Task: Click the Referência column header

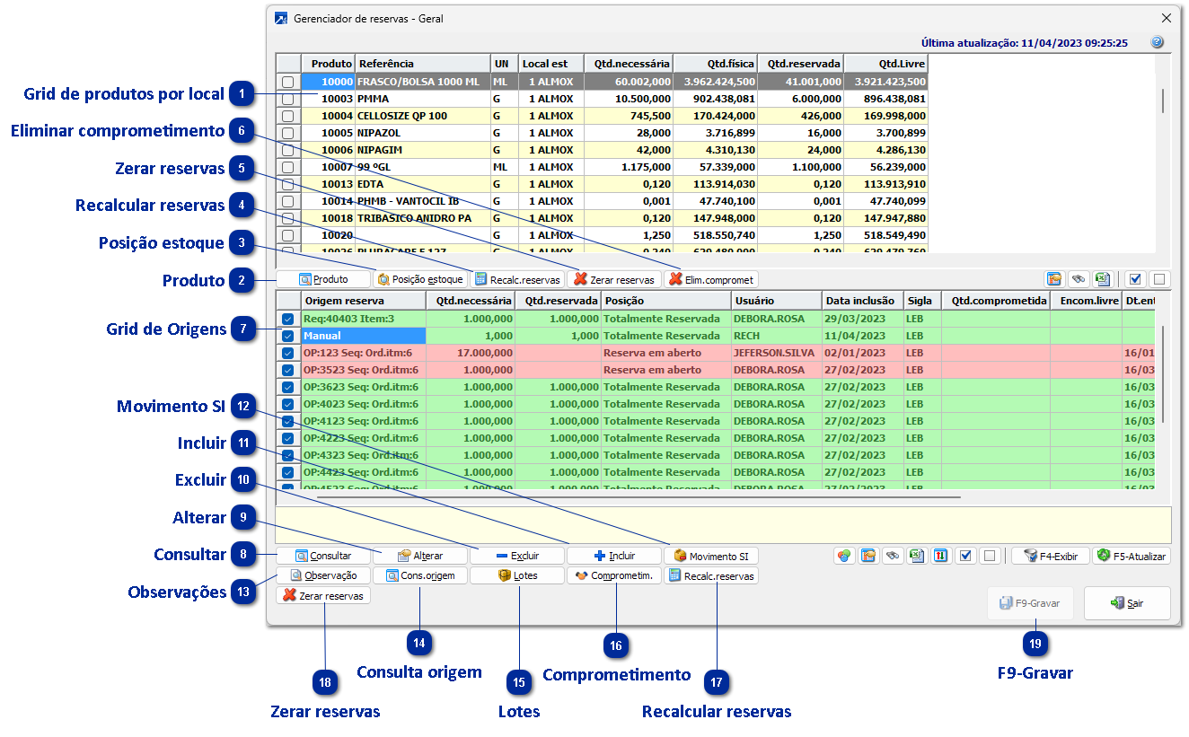Action: point(422,64)
